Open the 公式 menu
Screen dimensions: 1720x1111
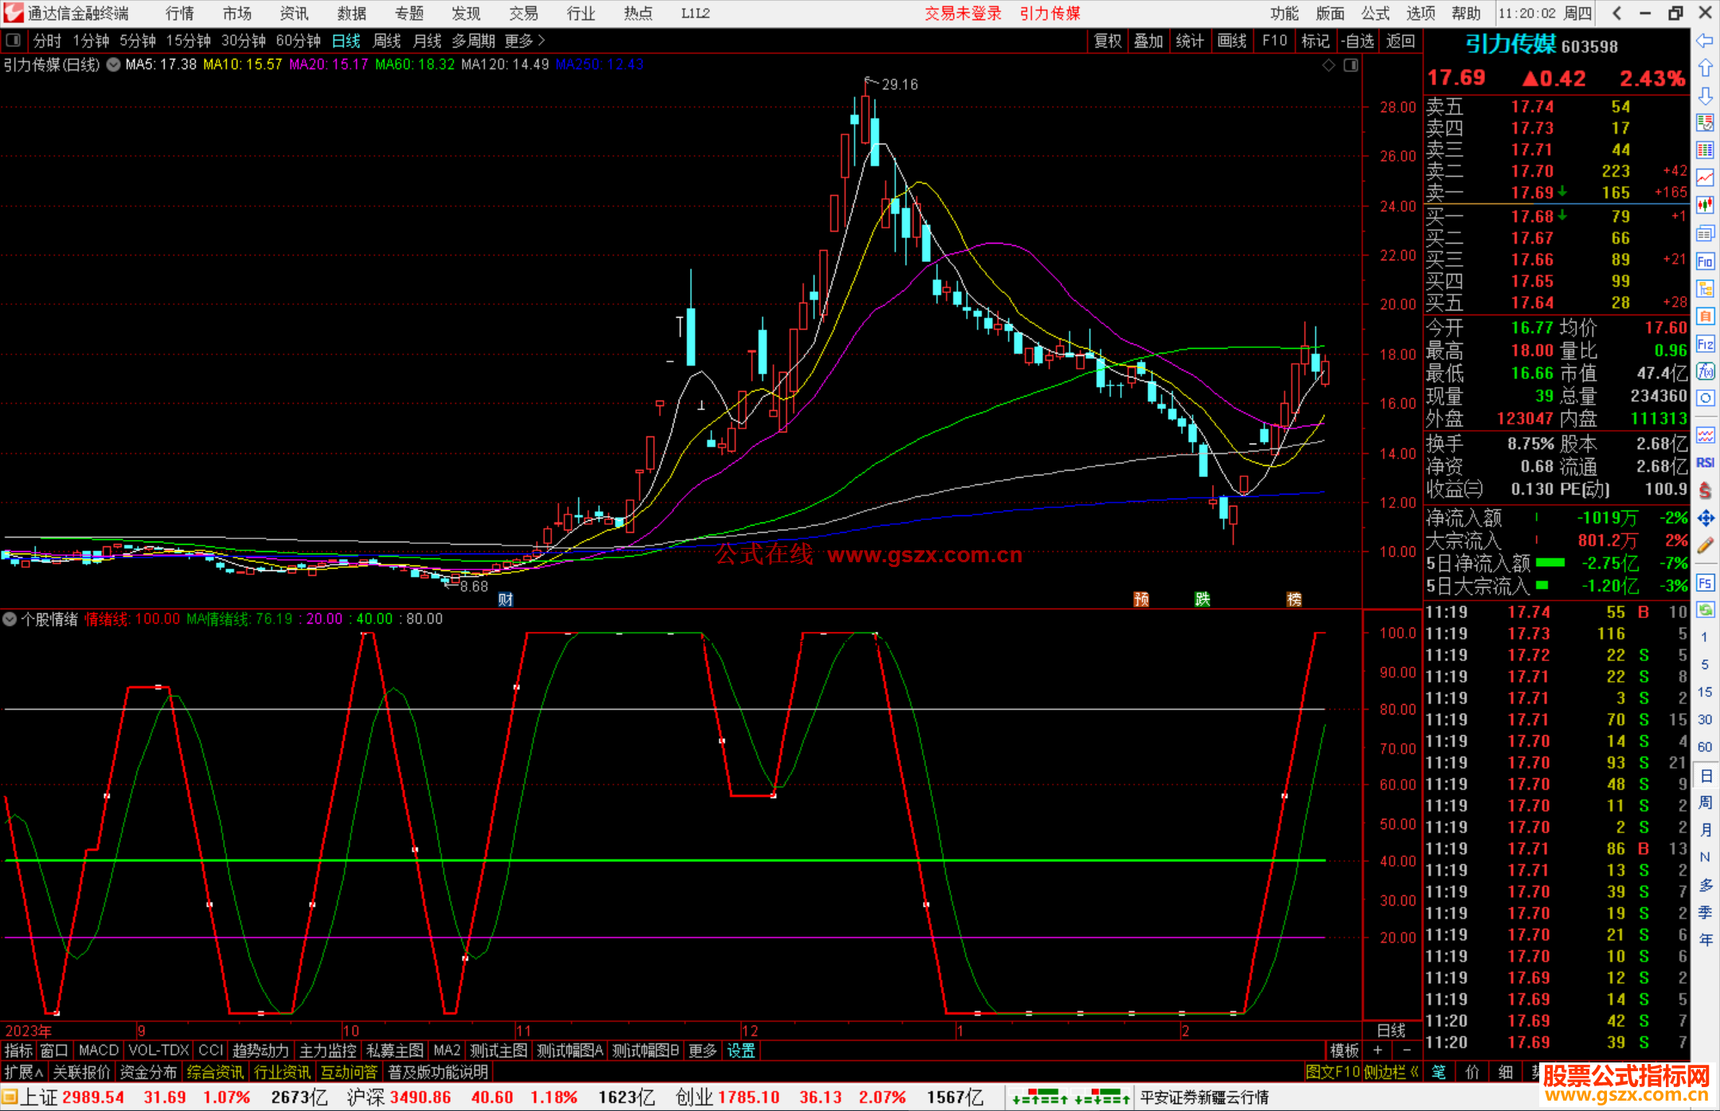click(1374, 14)
